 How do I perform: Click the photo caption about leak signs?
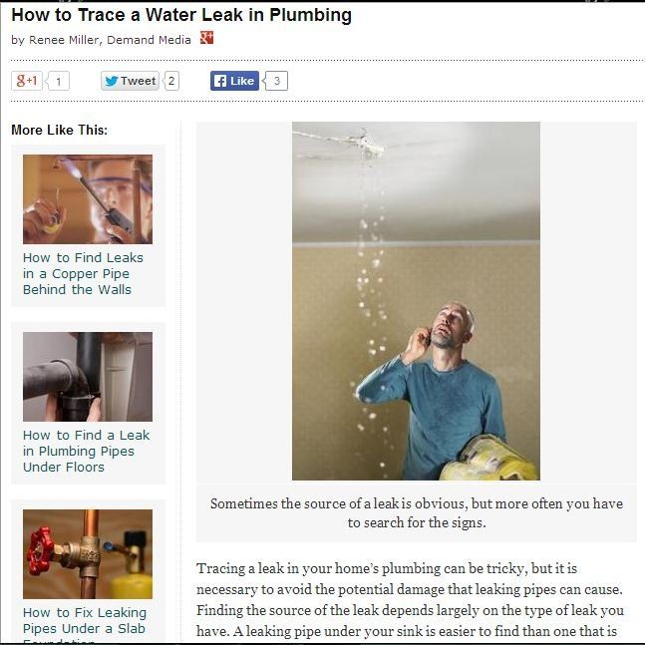point(417,513)
